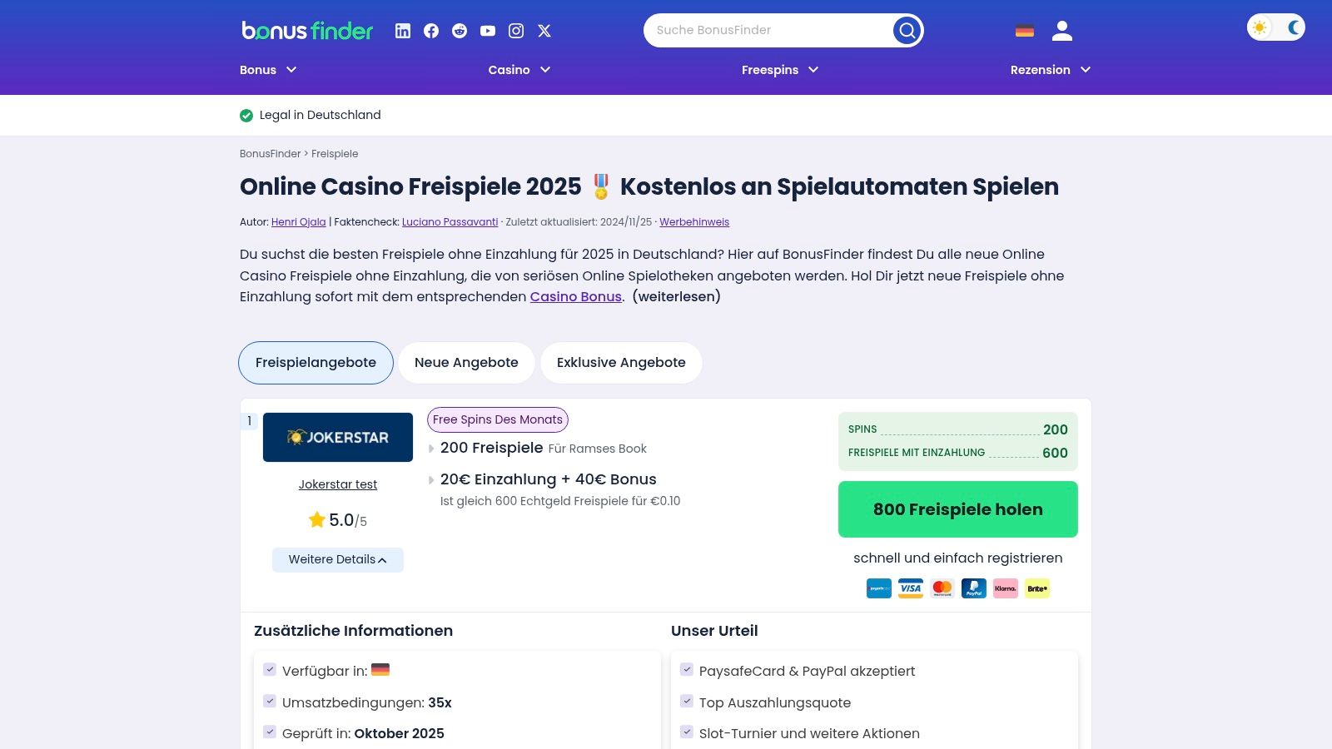Open BonusFinder's LinkedIn page
The image size is (1332, 749).
403,30
